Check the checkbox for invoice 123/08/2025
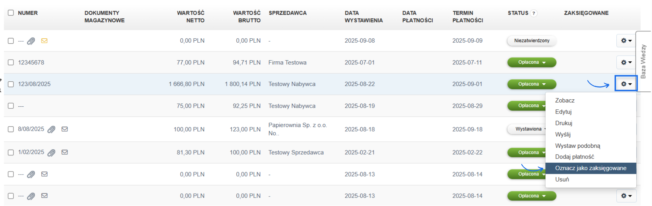652x206 pixels. pos(11,84)
